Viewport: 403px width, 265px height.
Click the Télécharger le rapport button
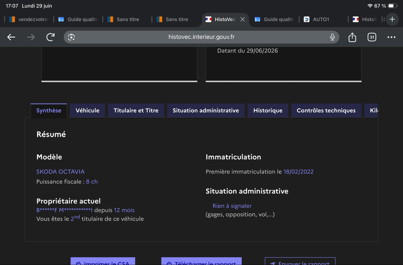coord(201,261)
